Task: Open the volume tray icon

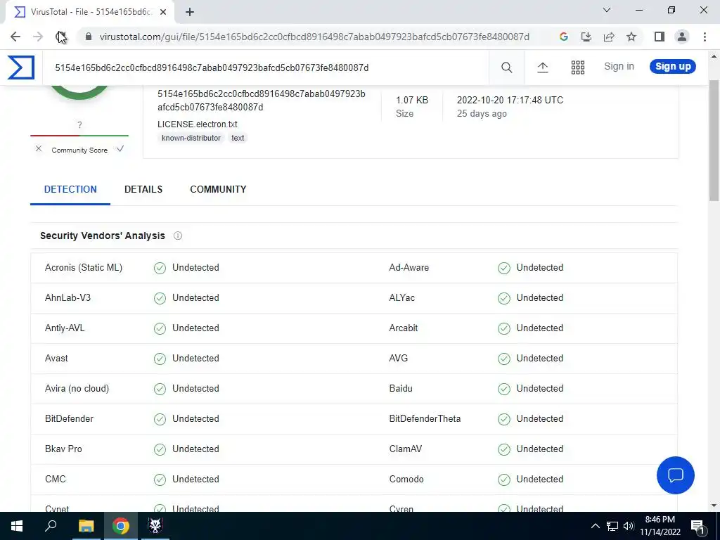Action: [629, 526]
